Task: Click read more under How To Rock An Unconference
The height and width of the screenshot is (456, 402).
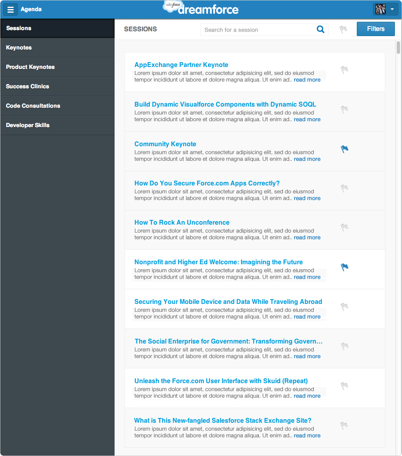Action: (x=307, y=237)
